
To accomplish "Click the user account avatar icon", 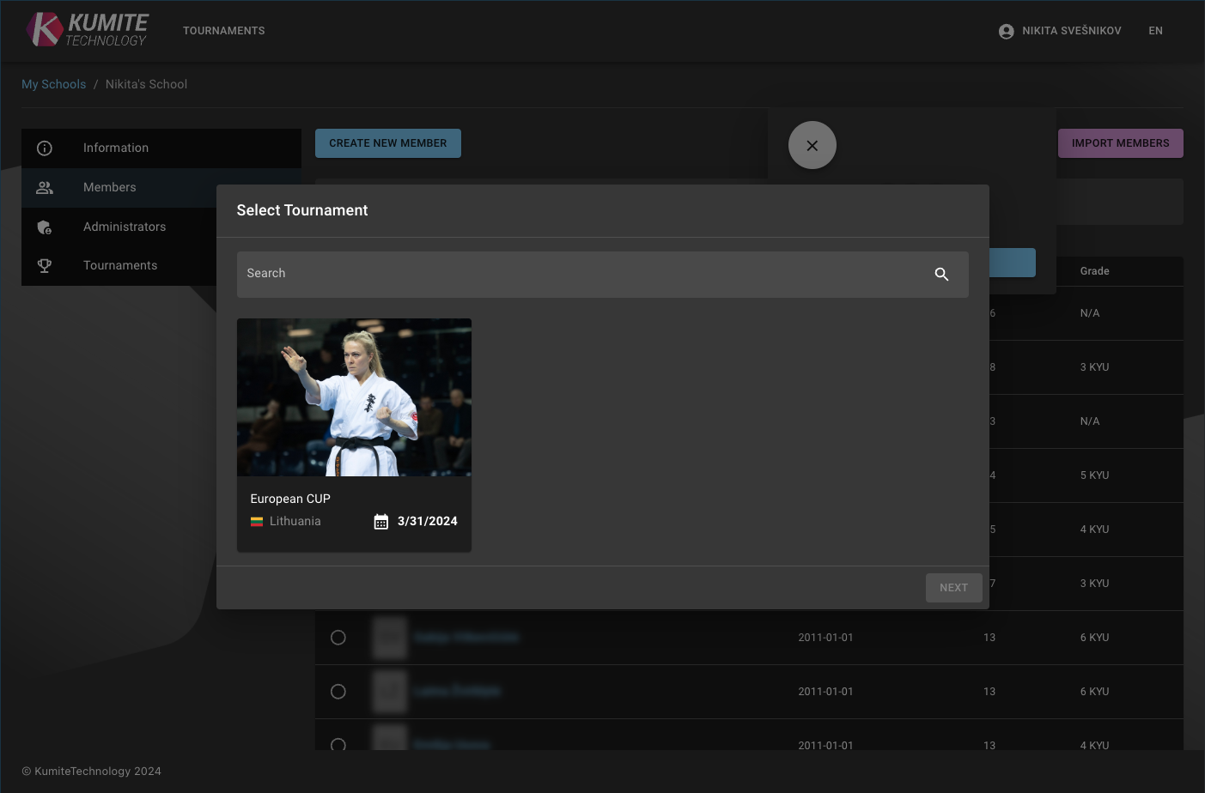I will (1006, 31).
